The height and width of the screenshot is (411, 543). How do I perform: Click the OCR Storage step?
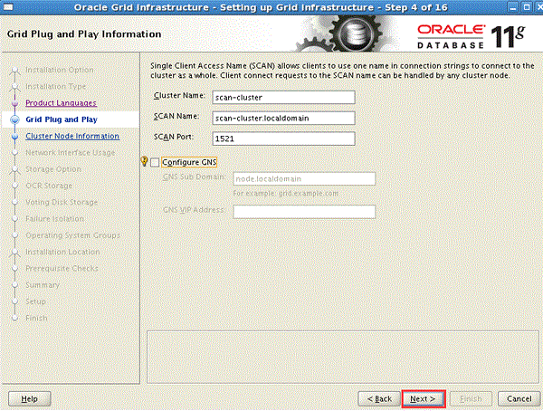[x=49, y=186]
